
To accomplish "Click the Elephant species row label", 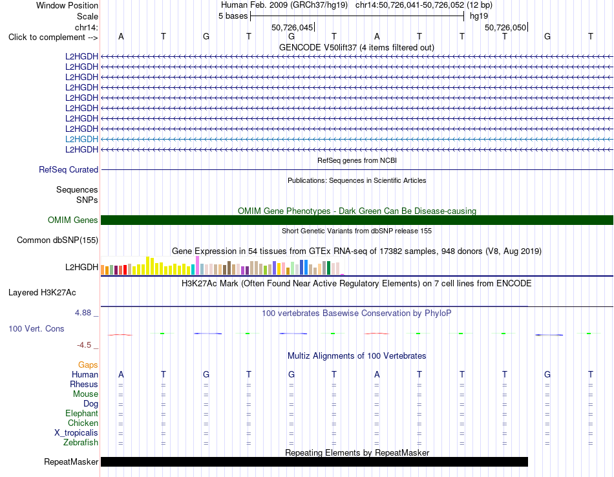I will 81,413.
